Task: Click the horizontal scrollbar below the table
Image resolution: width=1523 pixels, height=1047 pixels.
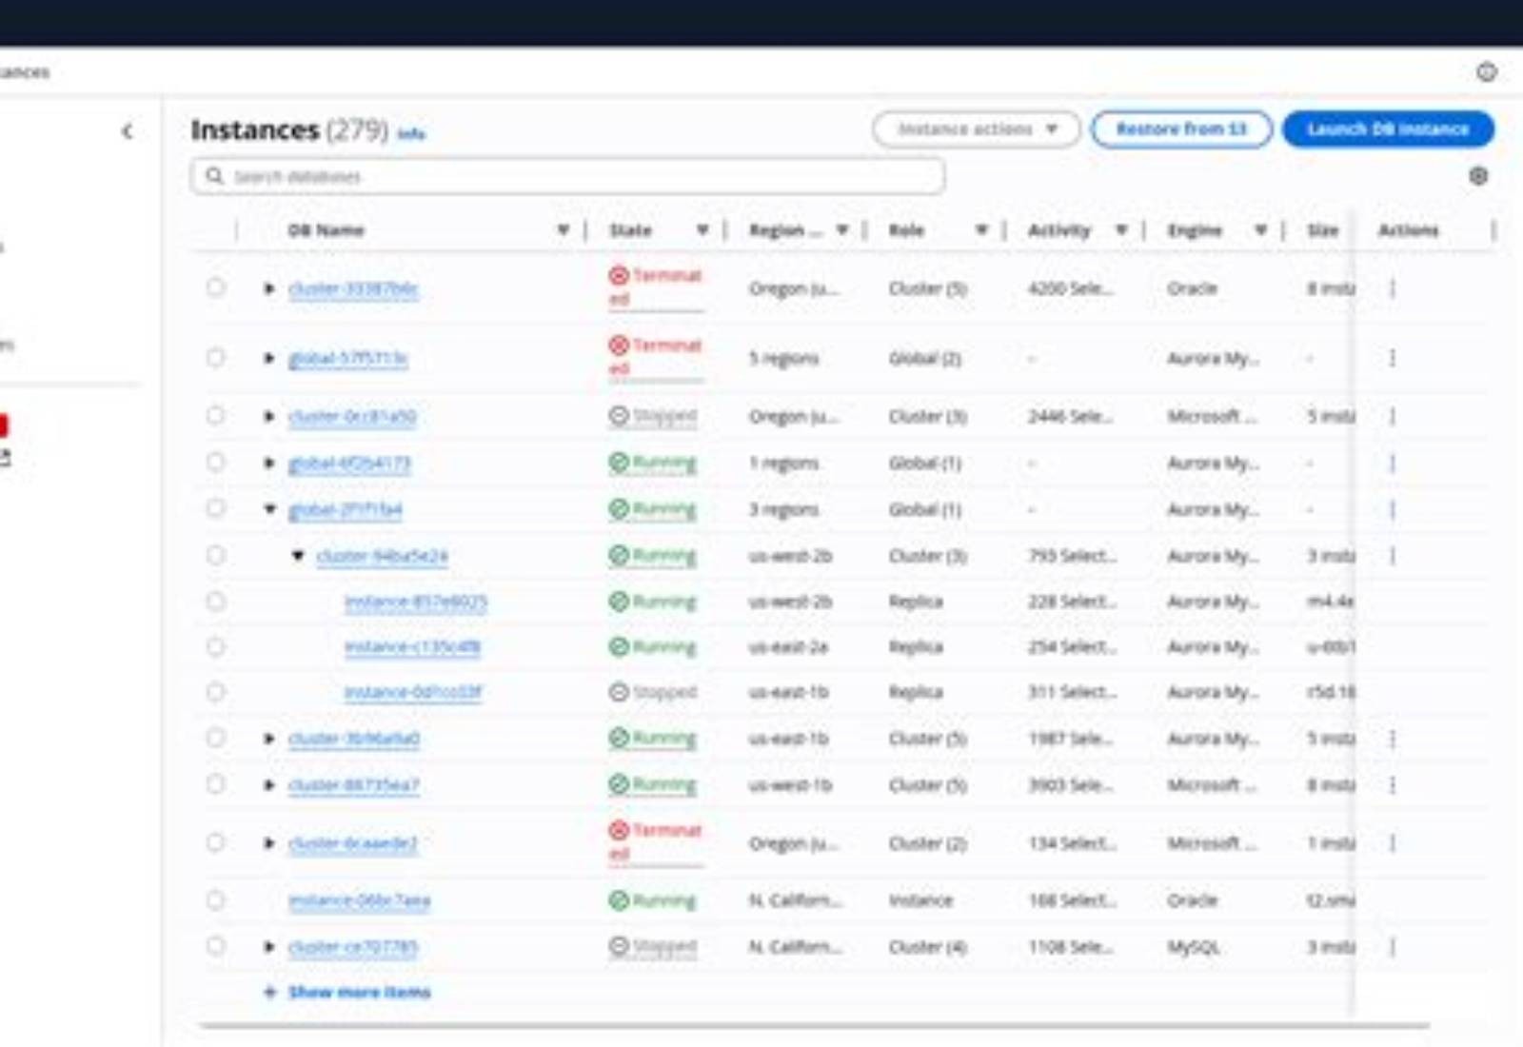Action: click(814, 1026)
